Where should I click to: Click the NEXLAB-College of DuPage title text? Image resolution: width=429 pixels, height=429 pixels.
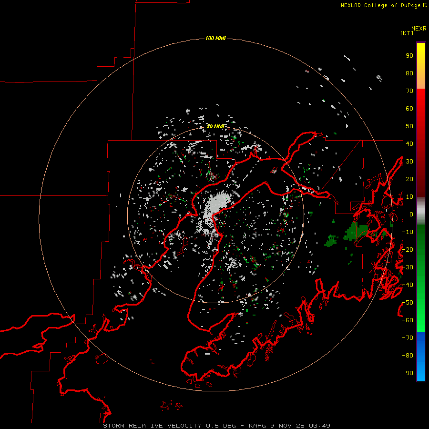click(381, 5)
